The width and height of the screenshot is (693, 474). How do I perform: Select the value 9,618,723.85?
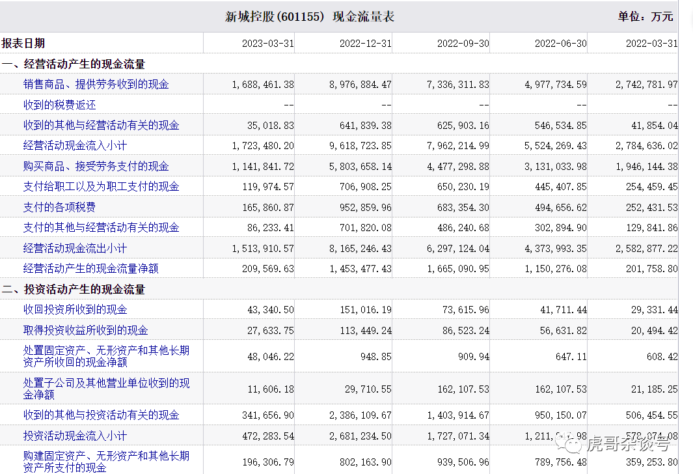pyautogui.click(x=360, y=146)
